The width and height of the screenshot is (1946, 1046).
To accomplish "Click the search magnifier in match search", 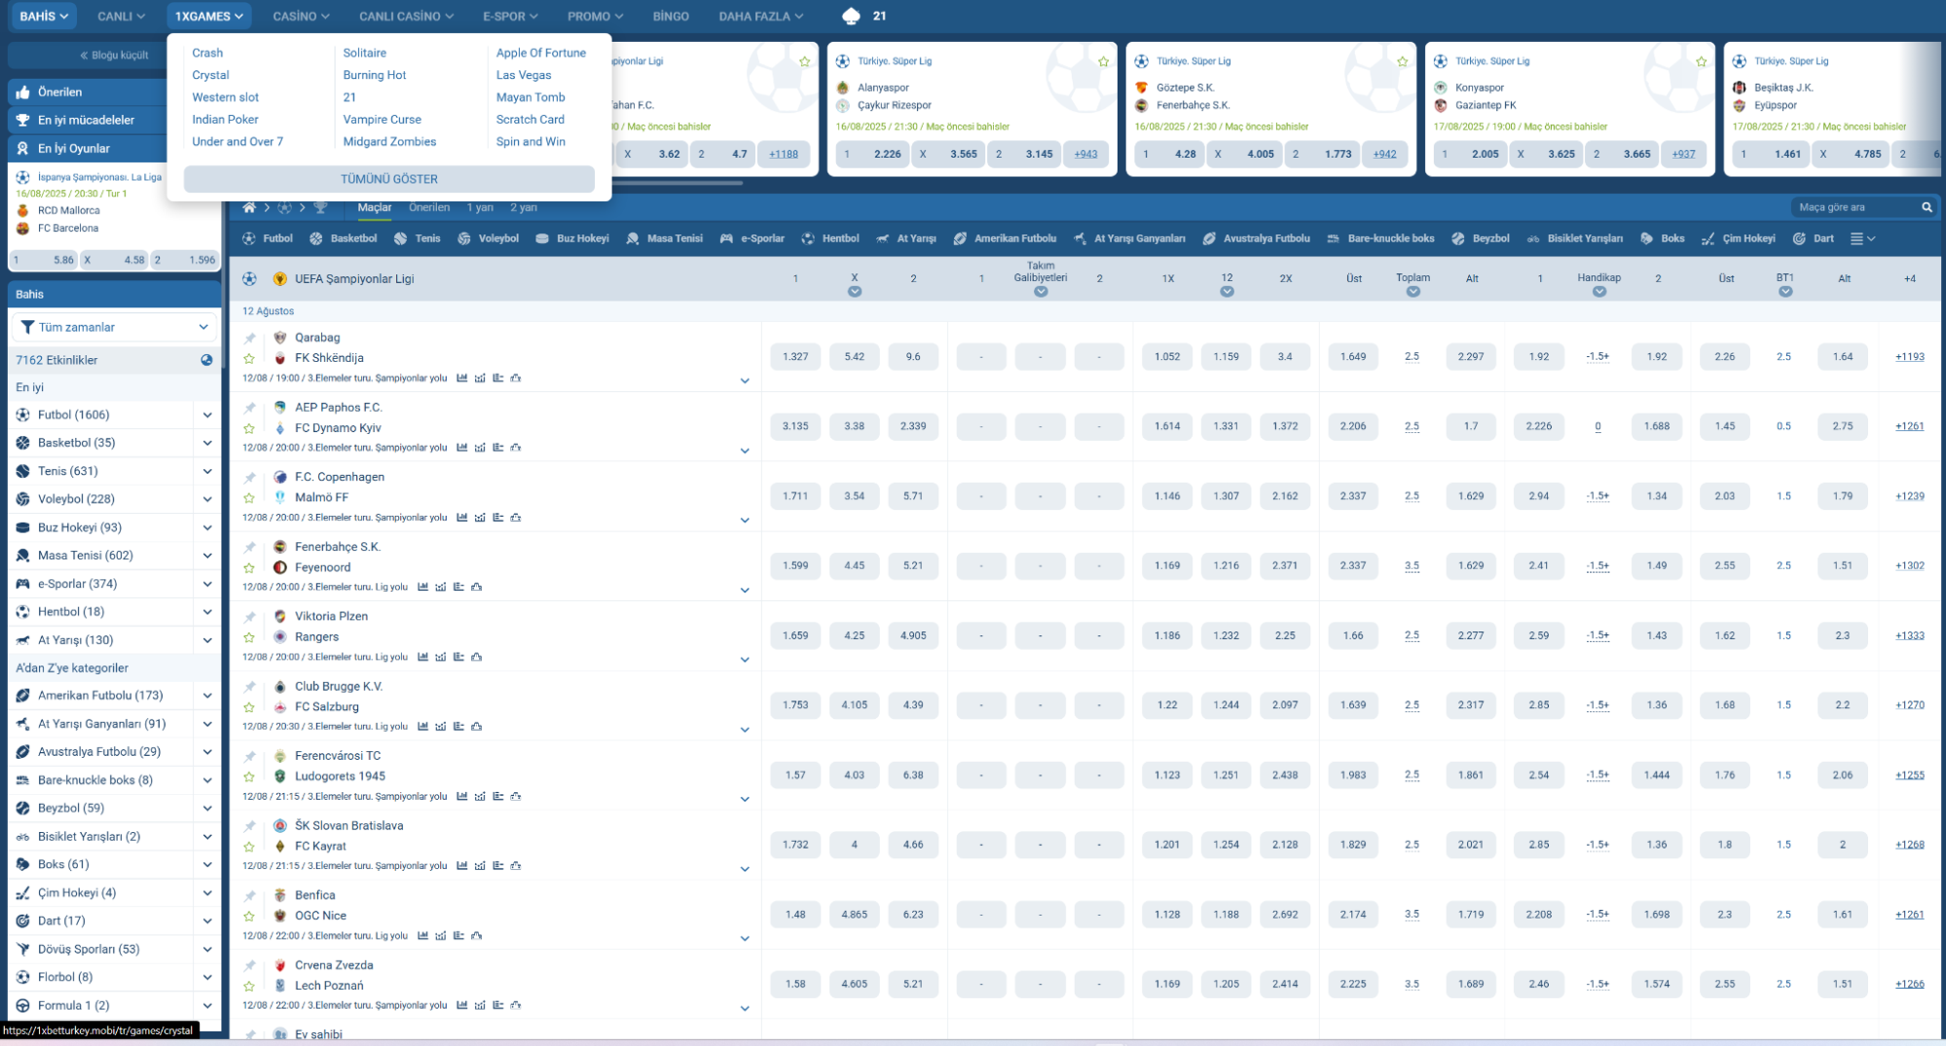I will [x=1926, y=207].
